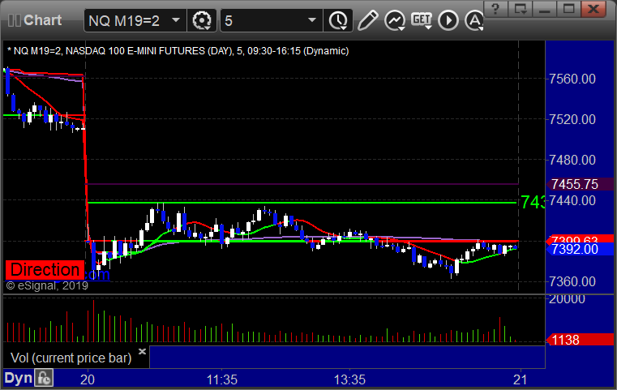Viewport: 617px width, 390px height.
Task: Toggle the lock icon next to Dyn
Action: (x=43, y=378)
